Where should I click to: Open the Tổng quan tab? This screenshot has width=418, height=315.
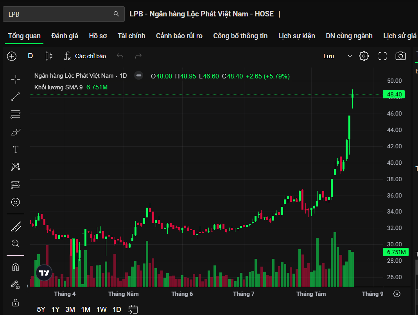click(x=24, y=36)
